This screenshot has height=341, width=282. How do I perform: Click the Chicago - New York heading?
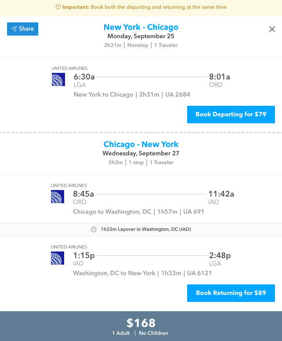(x=141, y=144)
